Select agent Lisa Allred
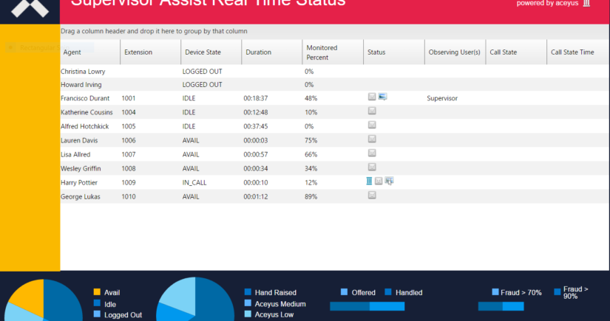Image resolution: width=610 pixels, height=321 pixels. [75, 154]
